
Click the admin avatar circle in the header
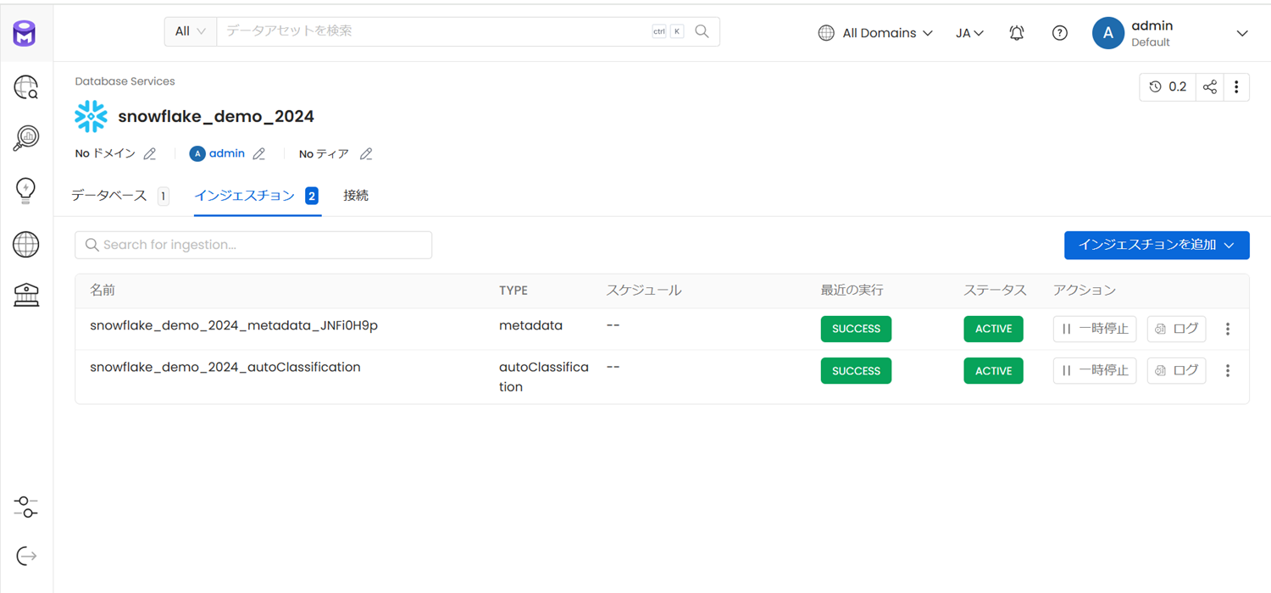coord(1108,33)
